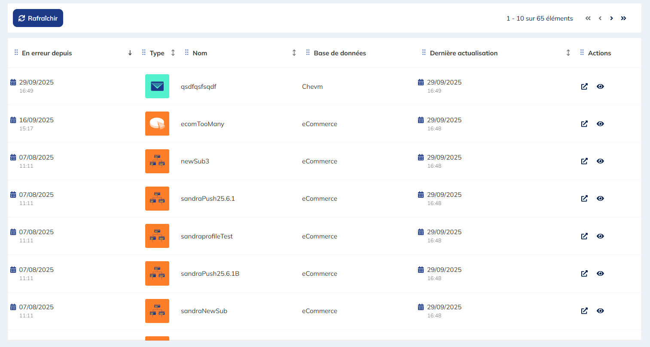Screen dimensions: 650x347
Task: Click the hierarchy type icon for sandraNewSub
Action: [157, 311]
